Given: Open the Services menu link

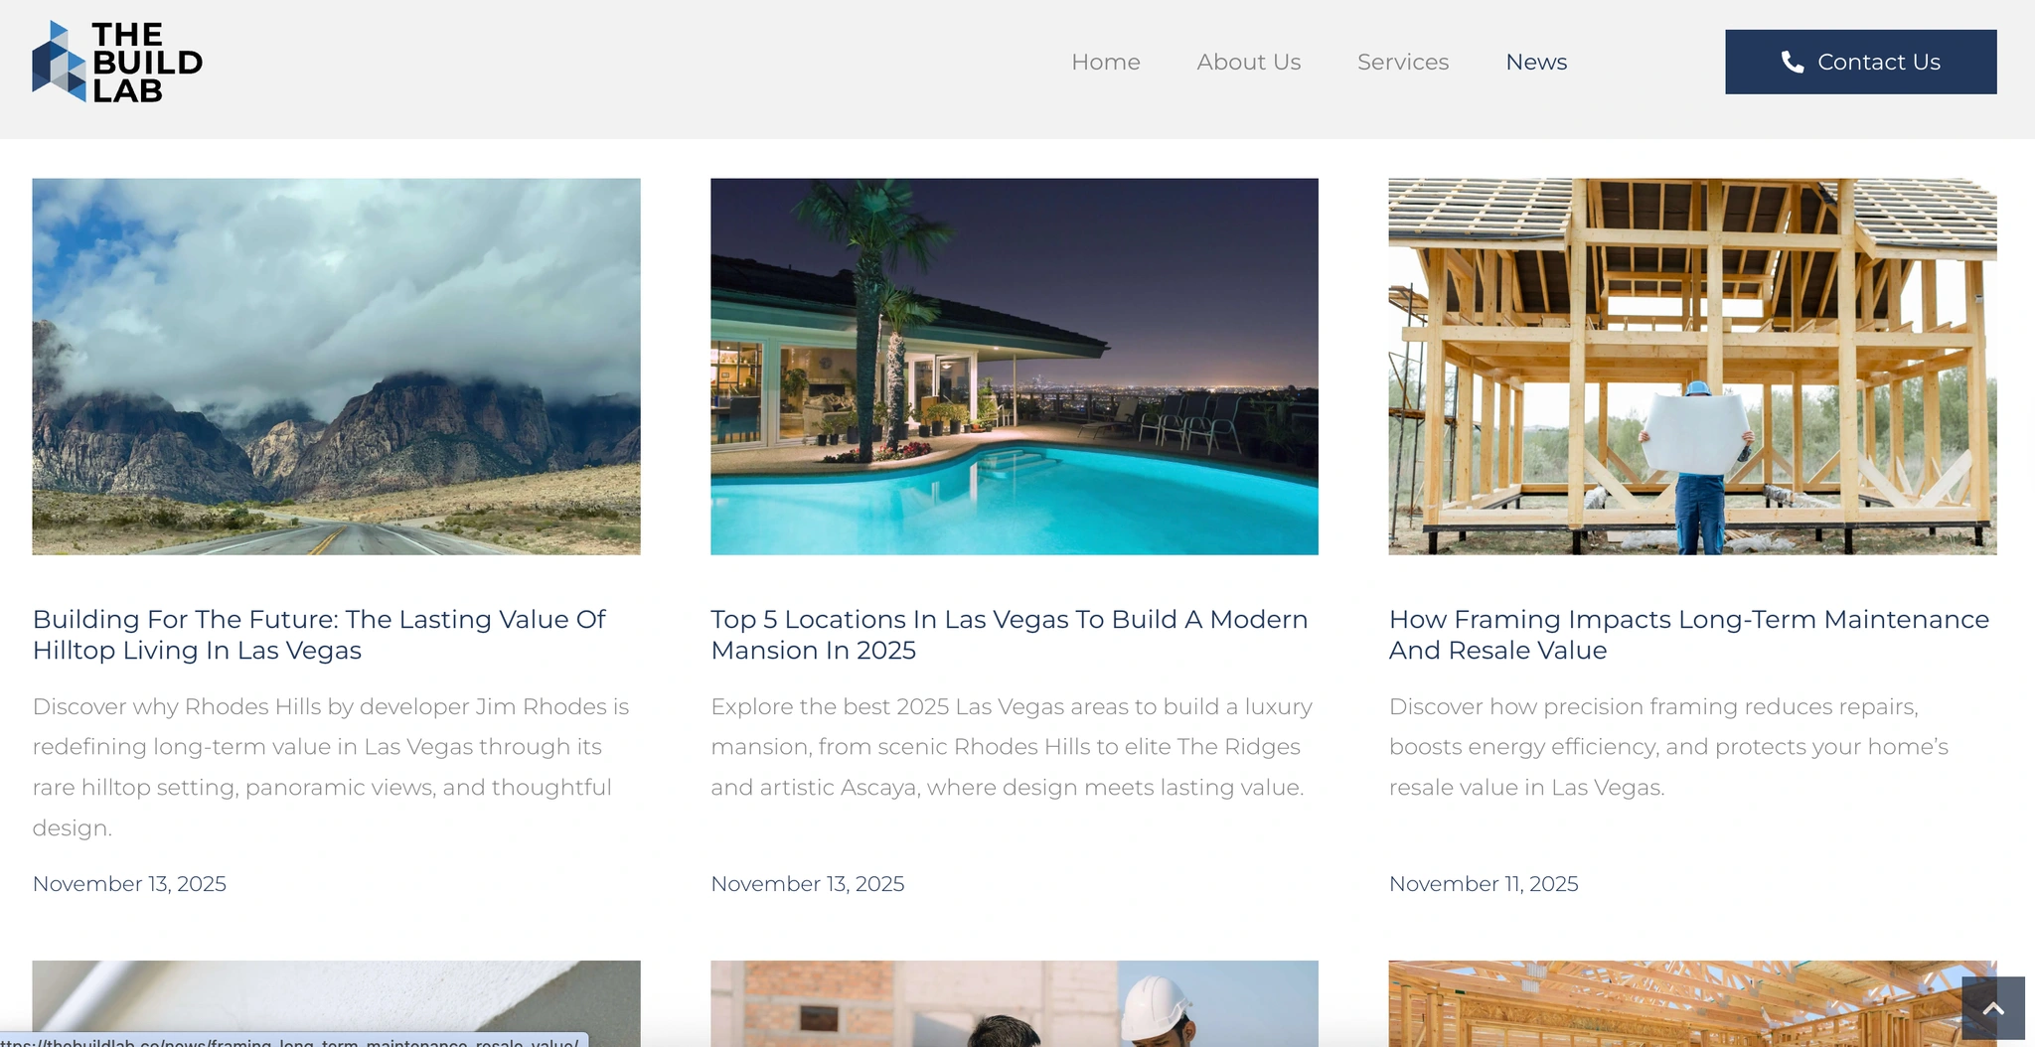Looking at the screenshot, I should coord(1403,62).
